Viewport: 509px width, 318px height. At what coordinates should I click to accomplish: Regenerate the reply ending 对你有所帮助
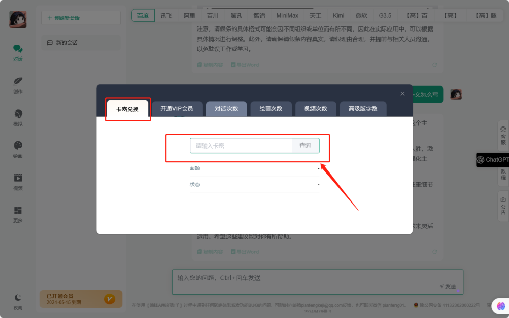tap(434, 252)
